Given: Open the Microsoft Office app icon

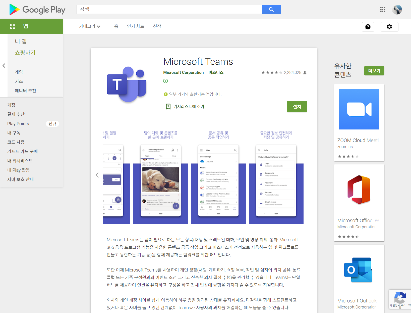Looking at the screenshot, I should click(359, 190).
